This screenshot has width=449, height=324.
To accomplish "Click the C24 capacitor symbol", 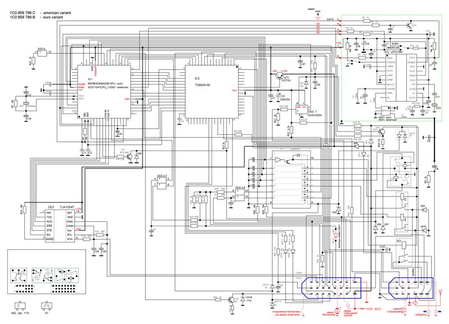I will coord(94,248).
